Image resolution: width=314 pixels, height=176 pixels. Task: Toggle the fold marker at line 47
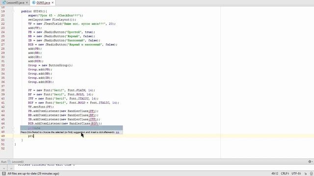[x=13, y=128]
